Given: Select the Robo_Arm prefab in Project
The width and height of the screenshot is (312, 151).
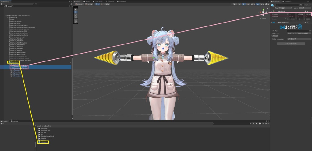Looking at the screenshot, I should tap(43, 142).
